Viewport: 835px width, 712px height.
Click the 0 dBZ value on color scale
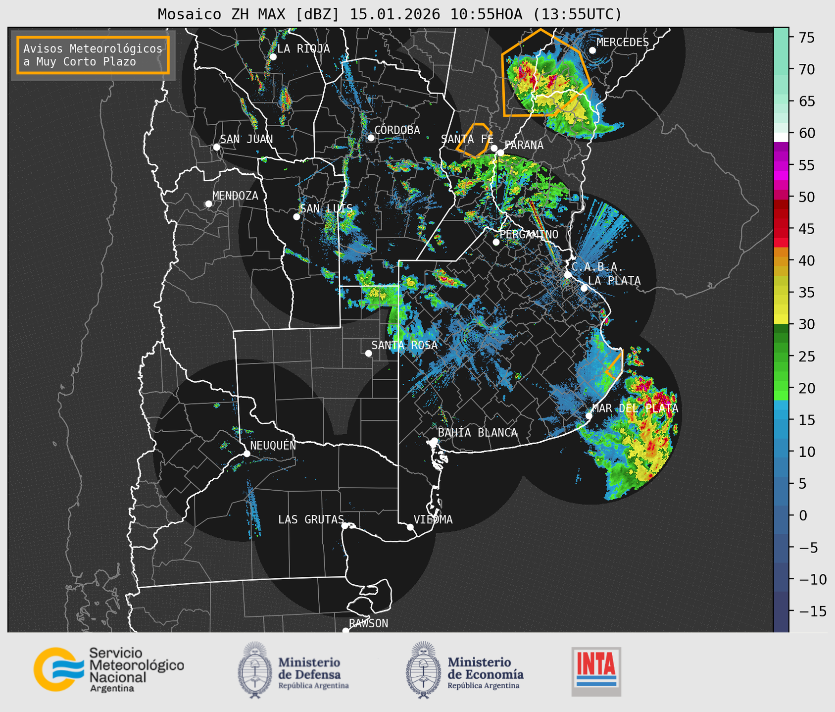click(x=802, y=515)
